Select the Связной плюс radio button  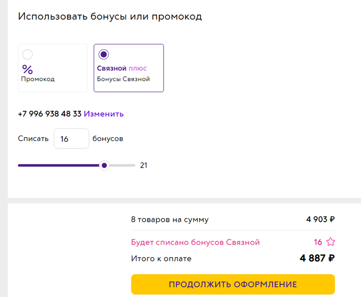[x=104, y=54]
